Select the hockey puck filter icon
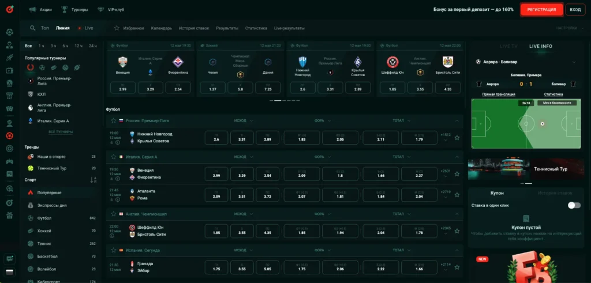This screenshot has width=591, height=283. point(53,68)
